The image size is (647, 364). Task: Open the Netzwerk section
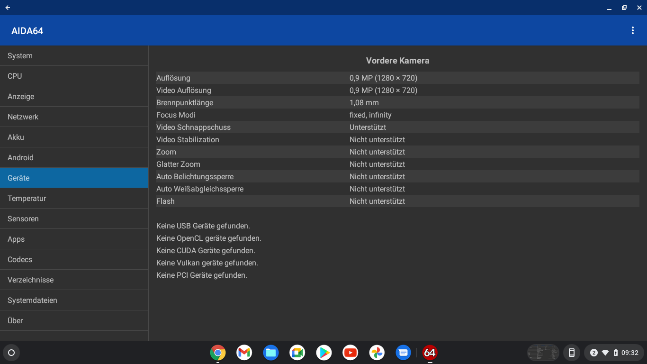point(74,117)
